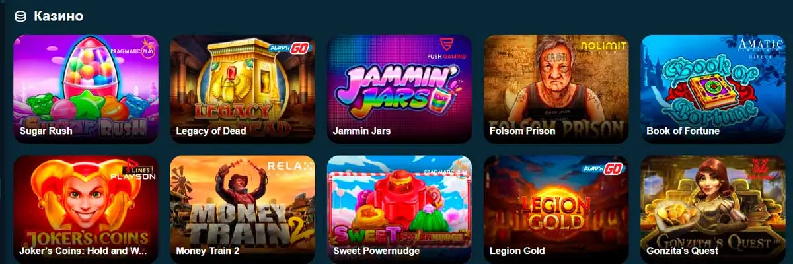
Task: Open the Sugar Rush game tile
Action: click(86, 89)
